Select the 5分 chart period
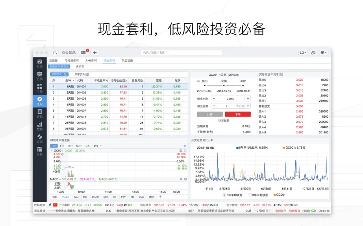363x226 pixels. pyautogui.click(x=62, y=146)
